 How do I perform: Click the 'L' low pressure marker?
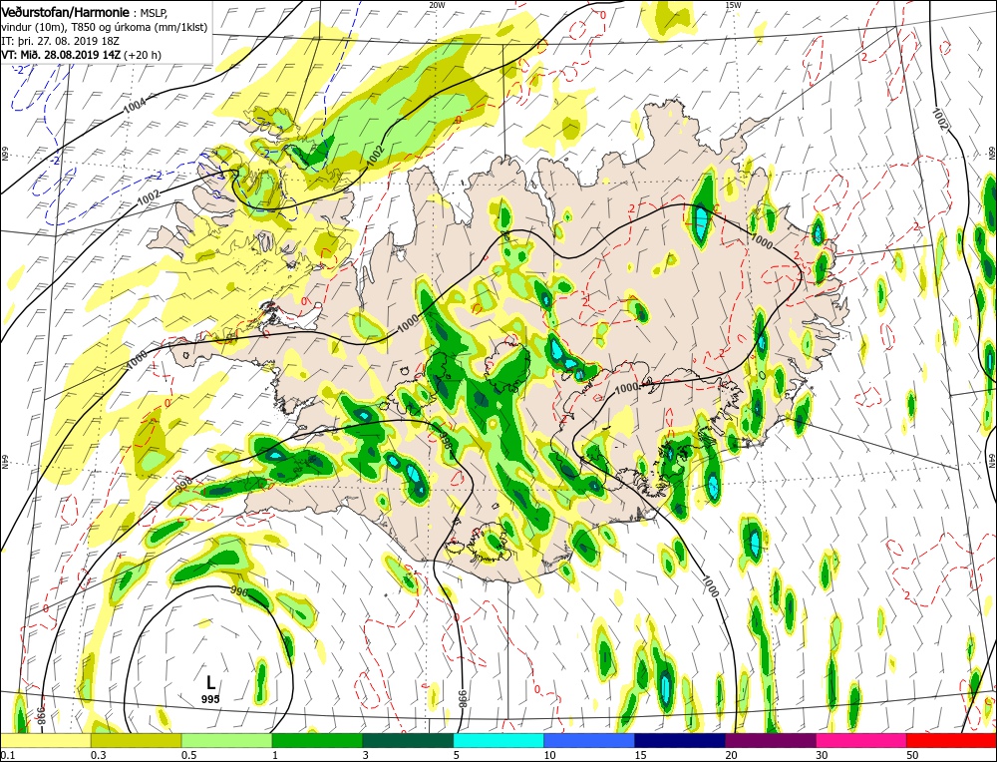(x=210, y=683)
